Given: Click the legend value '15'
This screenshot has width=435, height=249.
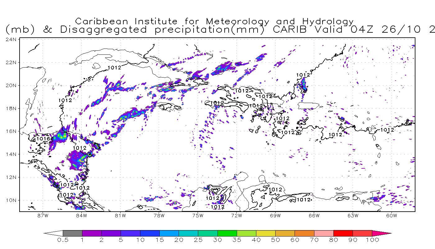Looking at the screenshot, I should tap(159, 240).
